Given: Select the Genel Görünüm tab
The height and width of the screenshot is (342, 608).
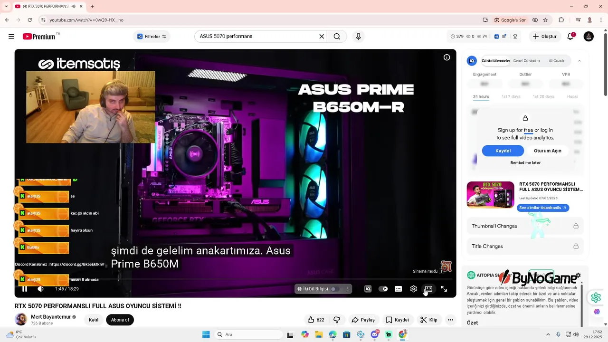Looking at the screenshot, I should coord(526,61).
